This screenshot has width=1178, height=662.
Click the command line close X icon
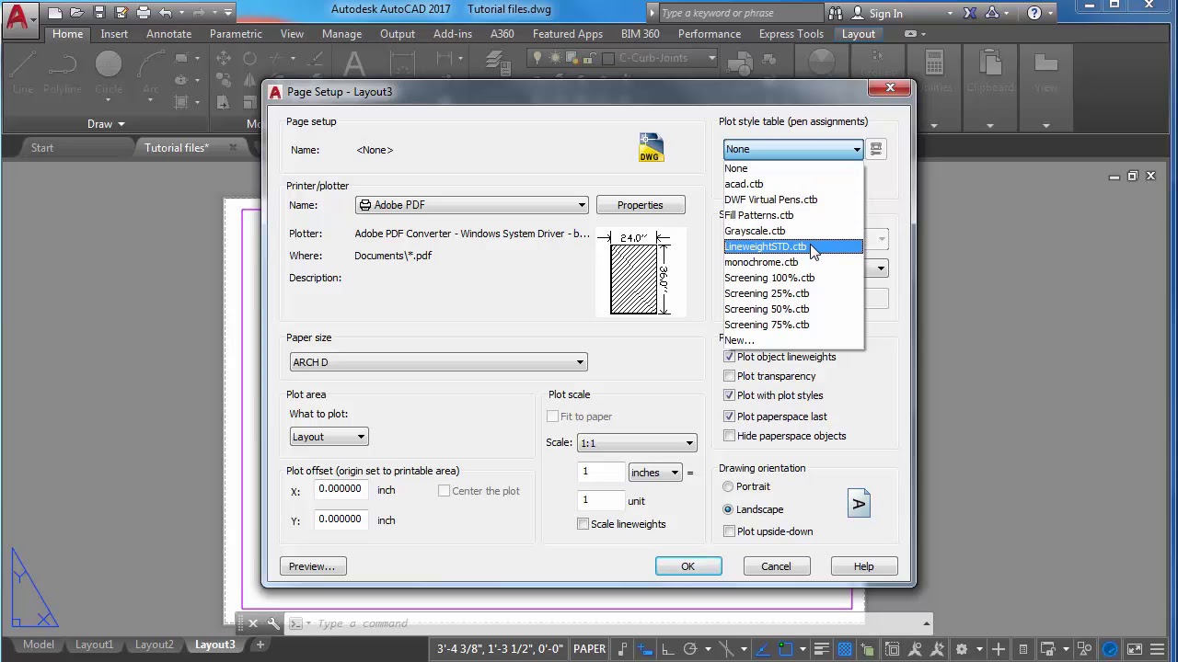coord(253,623)
